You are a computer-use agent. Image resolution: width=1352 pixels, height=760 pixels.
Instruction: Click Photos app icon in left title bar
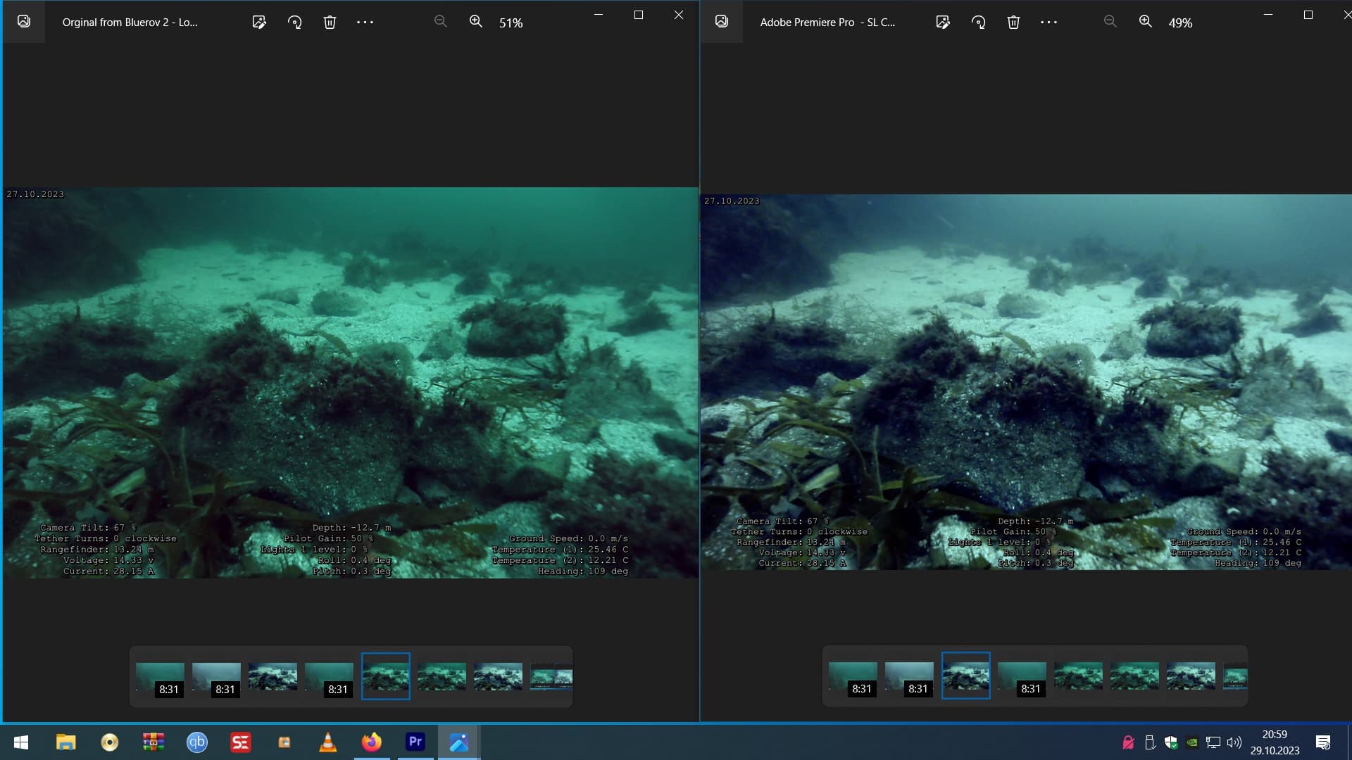[x=24, y=22]
